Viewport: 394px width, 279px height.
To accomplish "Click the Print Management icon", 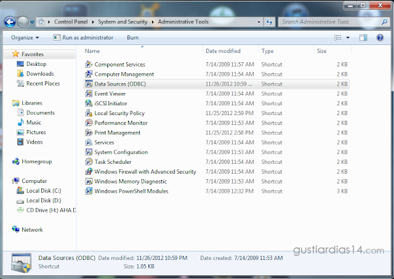I will pos(89,132).
